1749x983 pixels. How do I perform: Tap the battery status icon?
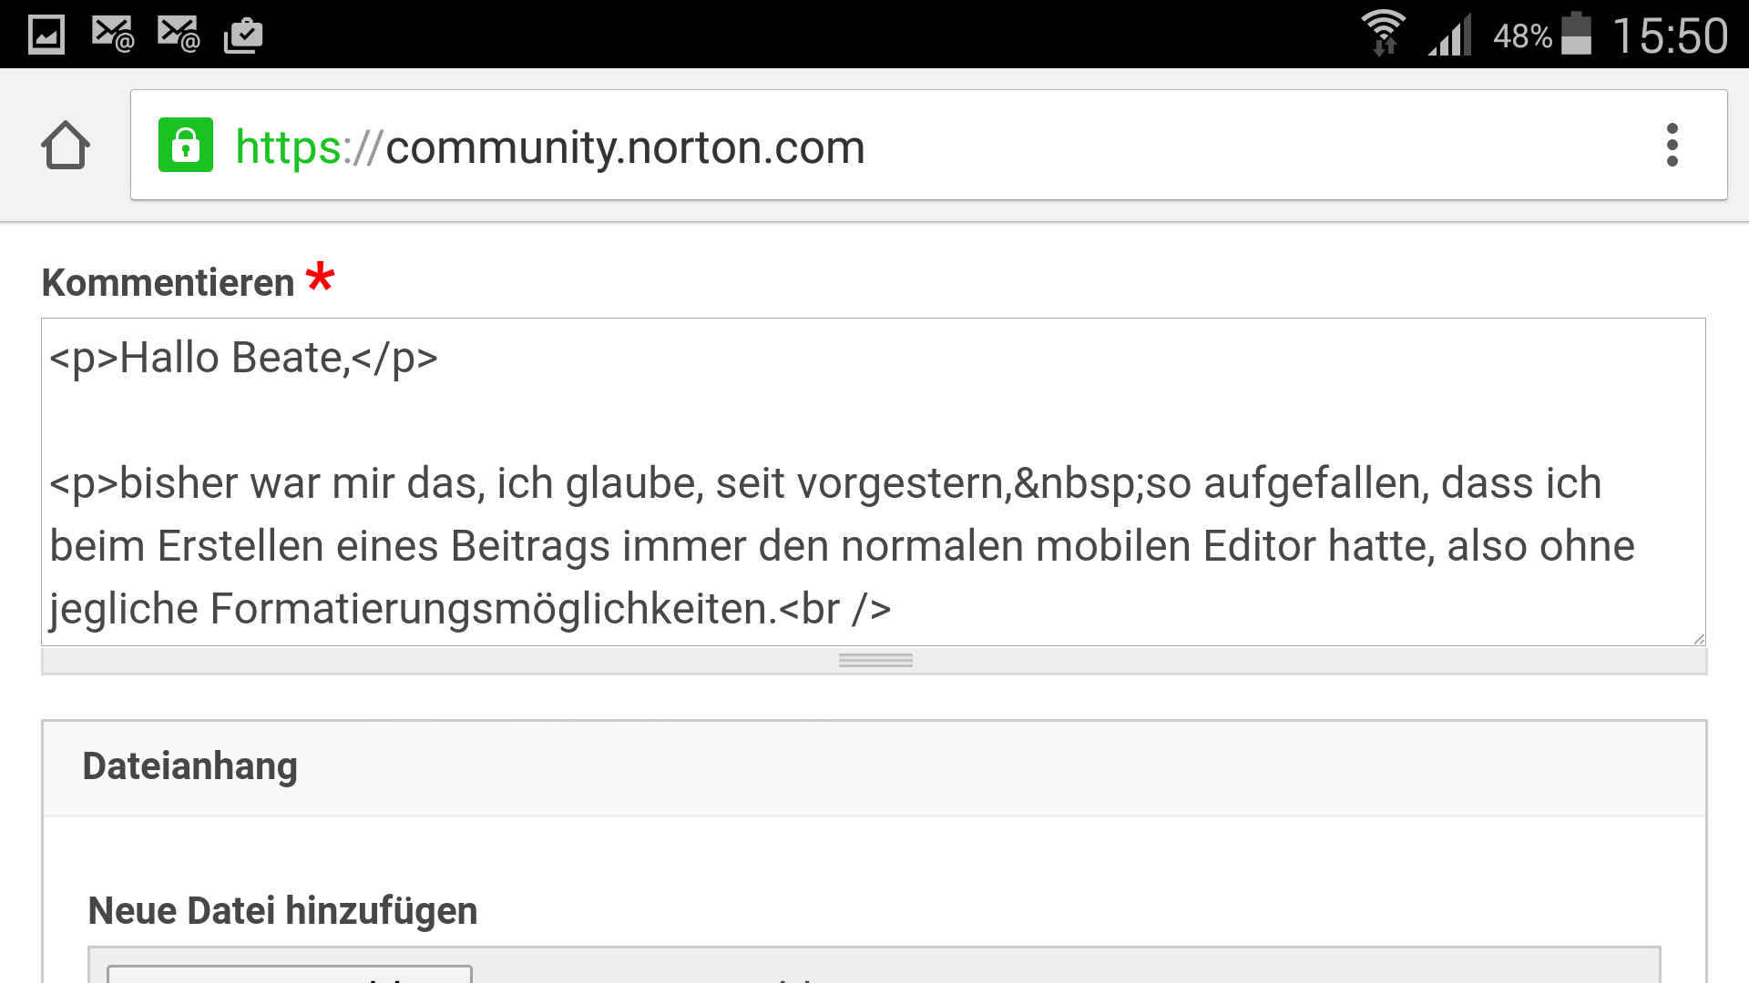click(x=1576, y=35)
